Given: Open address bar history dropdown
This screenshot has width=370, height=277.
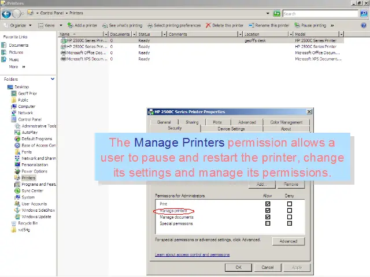Looking at the screenshot, I should click(x=268, y=13).
